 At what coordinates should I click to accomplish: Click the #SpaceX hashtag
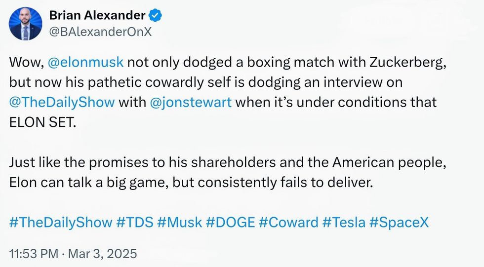coord(399,222)
